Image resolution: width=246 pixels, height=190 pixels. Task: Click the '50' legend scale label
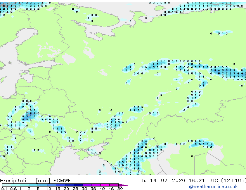[x=120, y=188]
